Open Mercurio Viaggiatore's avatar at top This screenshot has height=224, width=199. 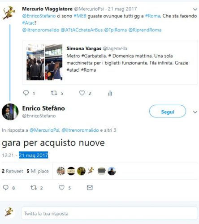(9, 13)
